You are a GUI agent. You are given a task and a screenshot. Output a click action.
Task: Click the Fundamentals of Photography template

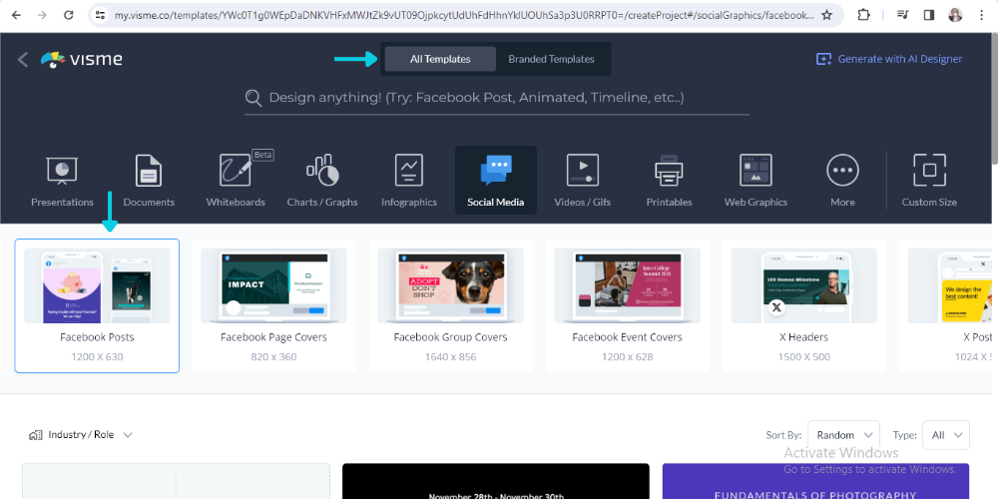click(816, 481)
